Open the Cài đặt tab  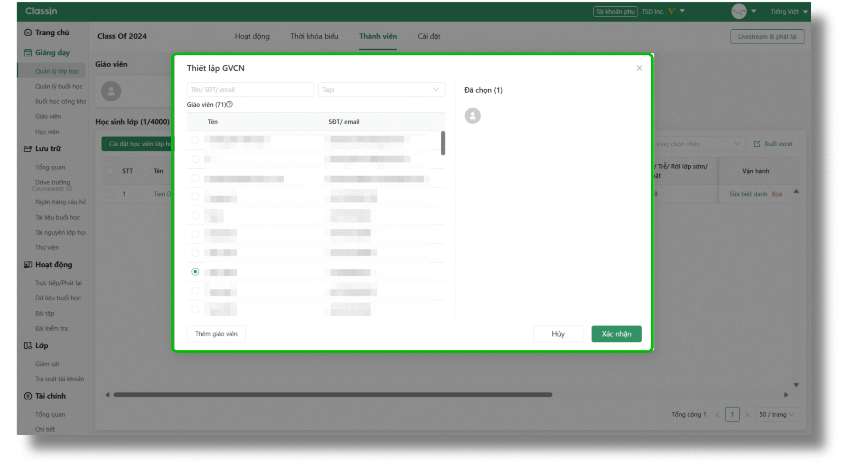pyautogui.click(x=429, y=36)
